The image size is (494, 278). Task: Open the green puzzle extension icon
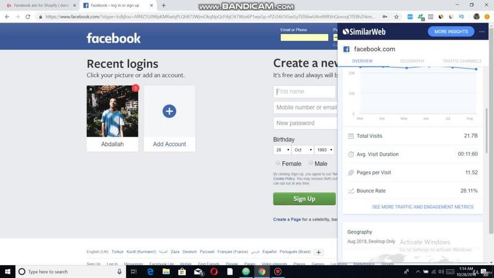pos(421,17)
